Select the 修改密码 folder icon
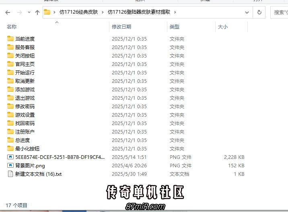Image resolution: width=288 pixels, height=212 pixels. tap(10, 106)
